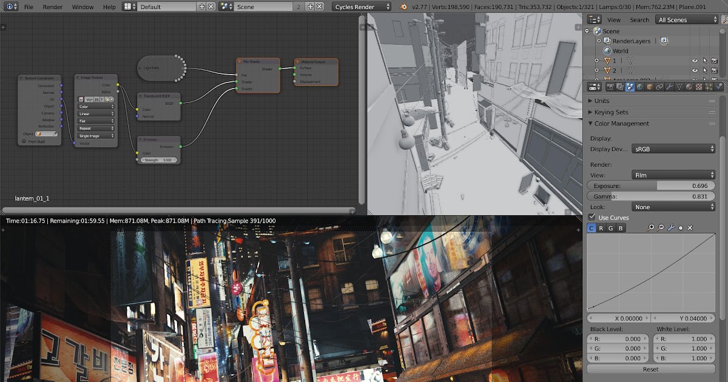Open the Modifiers wrench tab
Screen dimensions: 728x382
point(669,87)
